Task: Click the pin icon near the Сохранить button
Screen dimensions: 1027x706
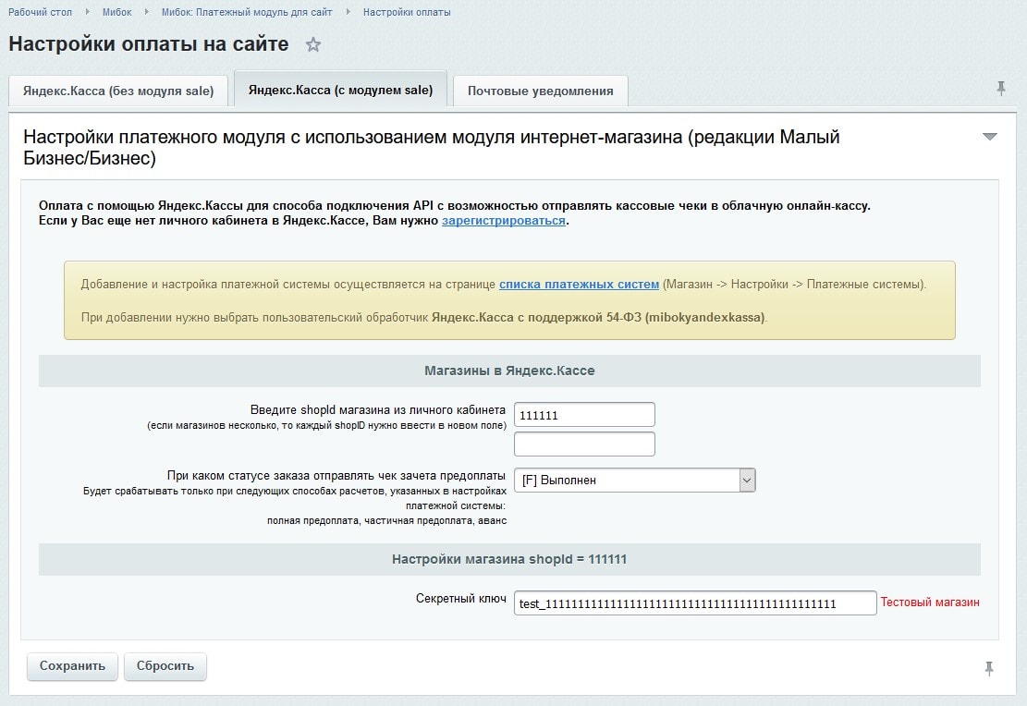Action: (990, 667)
